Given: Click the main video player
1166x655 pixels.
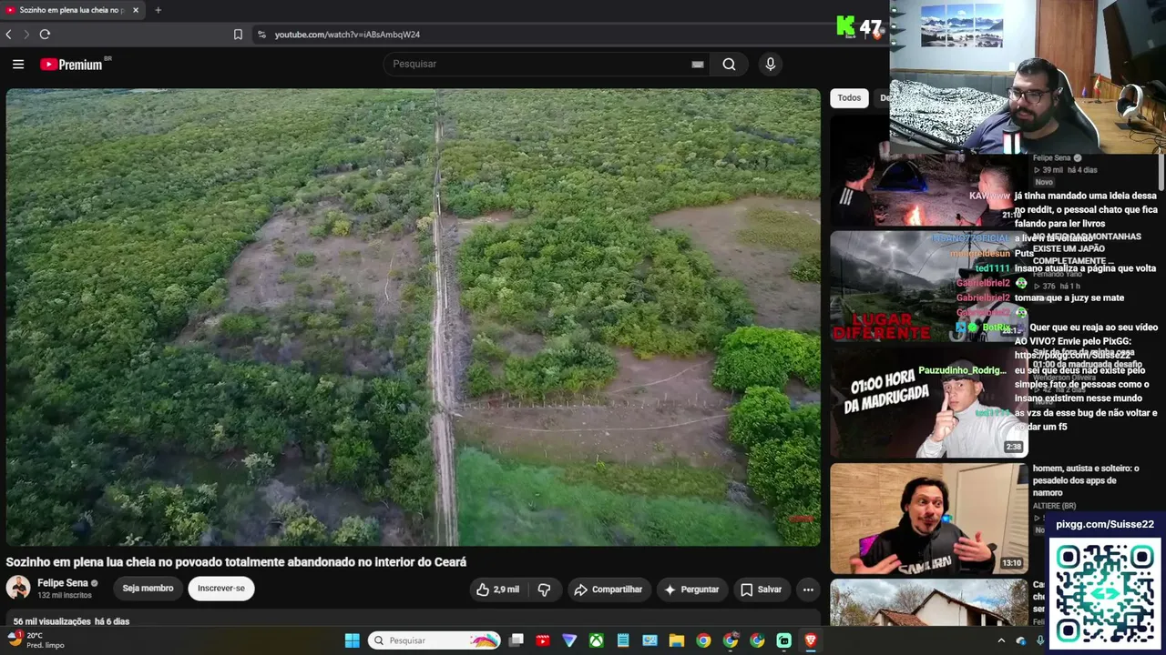Looking at the screenshot, I should 413,317.
